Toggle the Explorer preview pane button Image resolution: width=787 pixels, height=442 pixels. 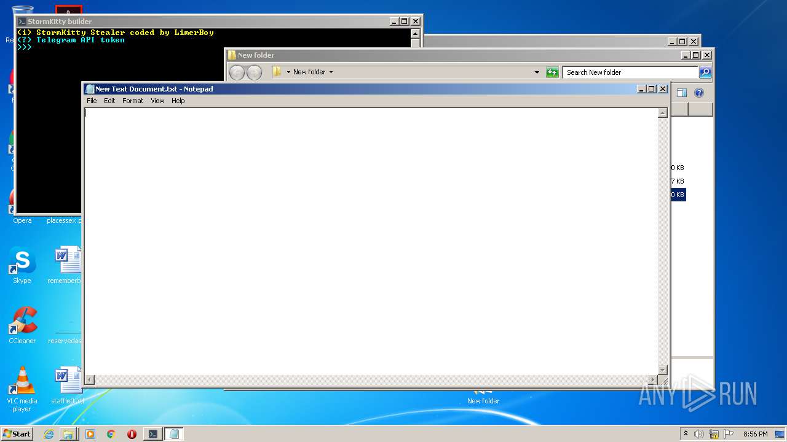681,93
